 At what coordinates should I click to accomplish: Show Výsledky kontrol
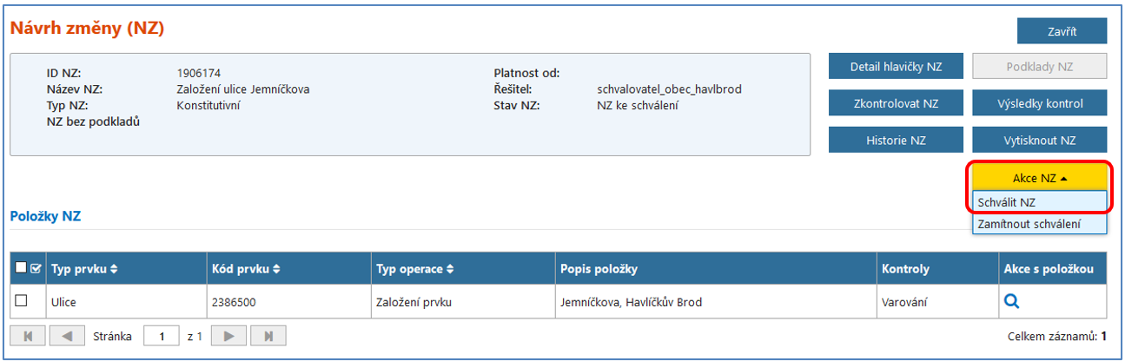(1039, 103)
